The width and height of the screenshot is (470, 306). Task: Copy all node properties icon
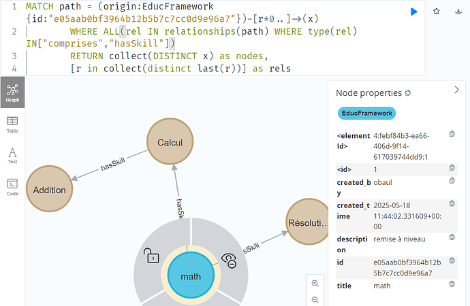click(x=407, y=93)
